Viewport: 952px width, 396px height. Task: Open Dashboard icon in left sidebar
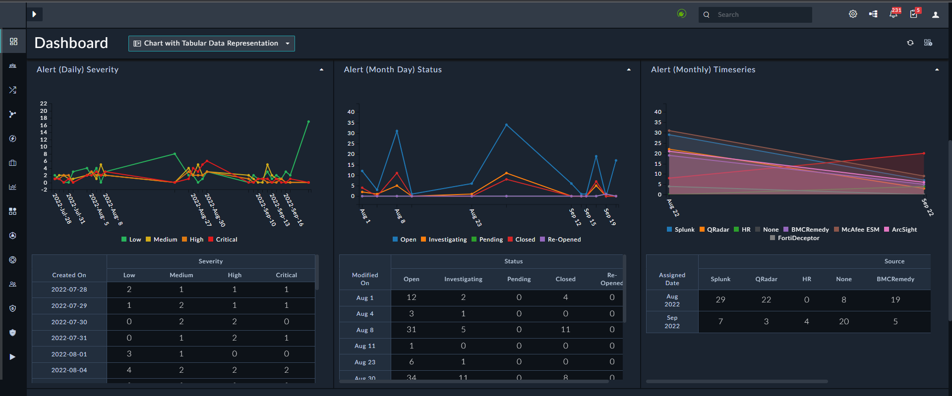(x=13, y=42)
